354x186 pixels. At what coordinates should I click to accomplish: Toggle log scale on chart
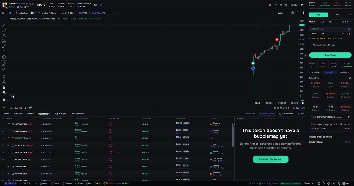click(x=298, y=108)
